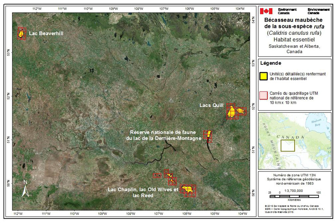The width and height of the screenshot is (335, 223).
Task: Click the Canadian flag icon
Action: click(x=266, y=11)
